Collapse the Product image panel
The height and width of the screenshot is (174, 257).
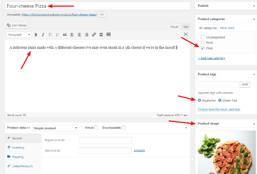[x=254, y=124]
